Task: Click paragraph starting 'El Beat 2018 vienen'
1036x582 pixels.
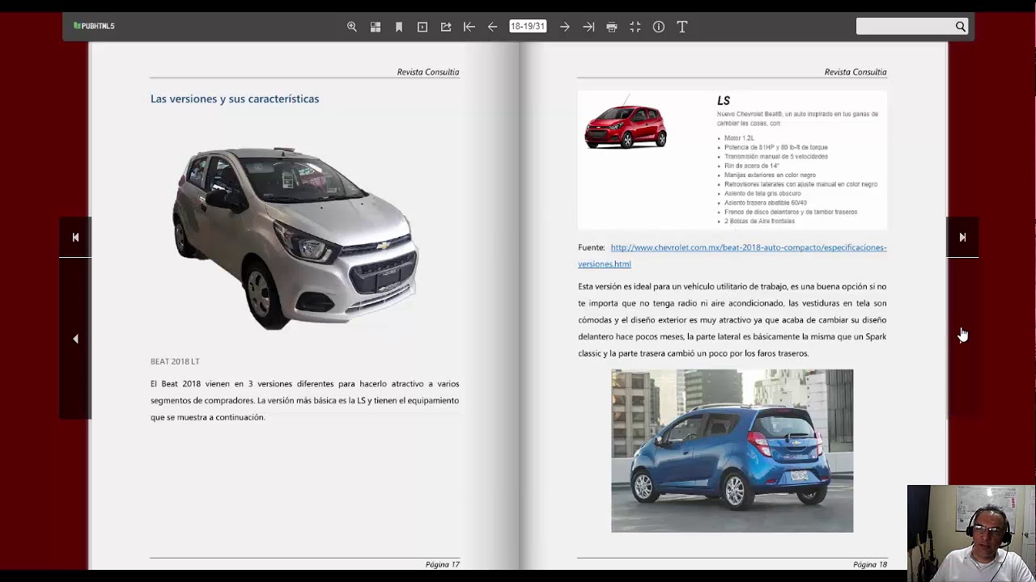Action: 304,400
